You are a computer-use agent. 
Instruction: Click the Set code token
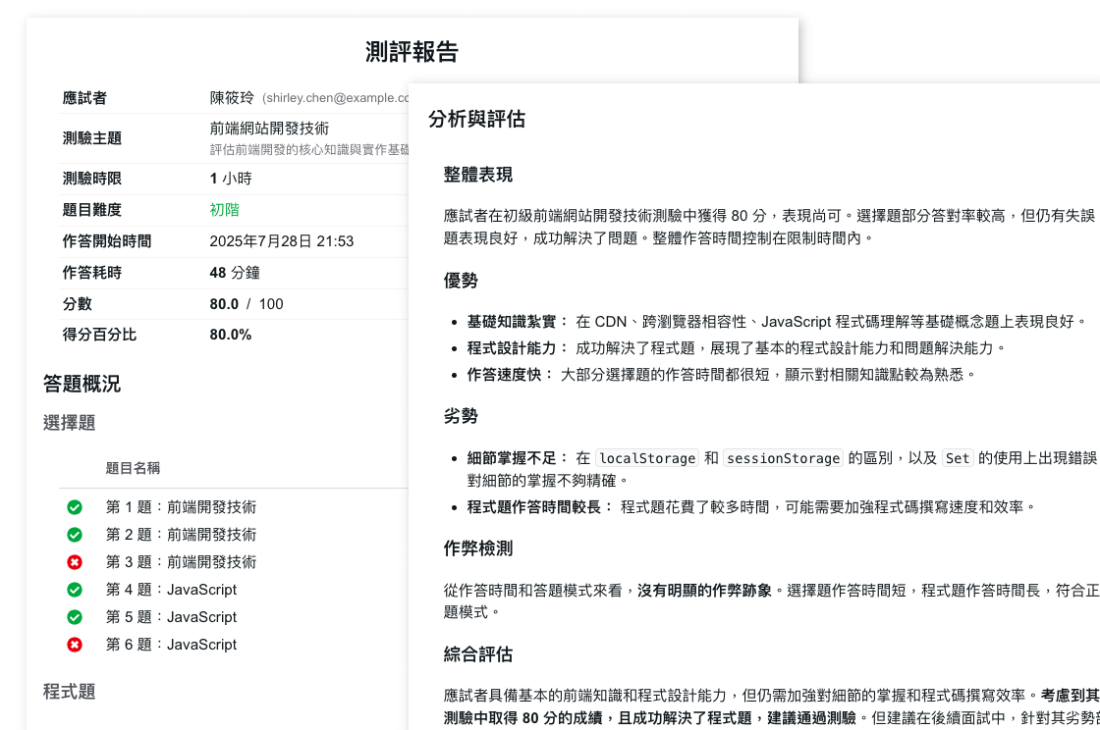957,458
